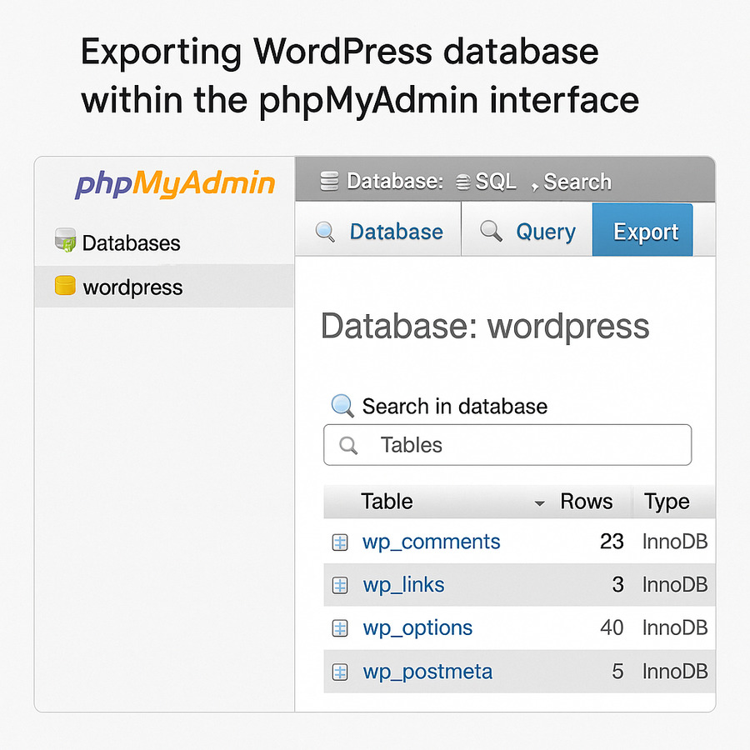Open the wp_links table link
The width and height of the screenshot is (750, 750).
click(403, 585)
